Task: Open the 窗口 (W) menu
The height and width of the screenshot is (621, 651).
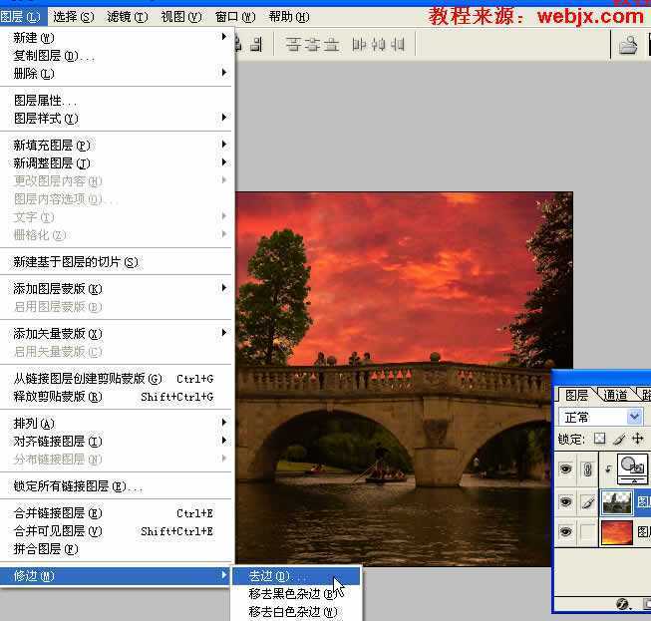Action: pos(235,17)
